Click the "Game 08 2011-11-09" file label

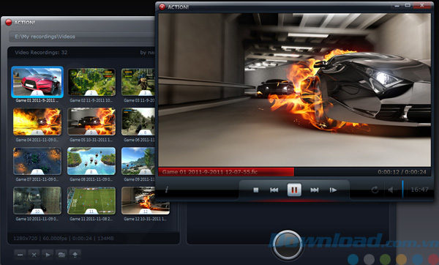pyautogui.click(x=91, y=179)
